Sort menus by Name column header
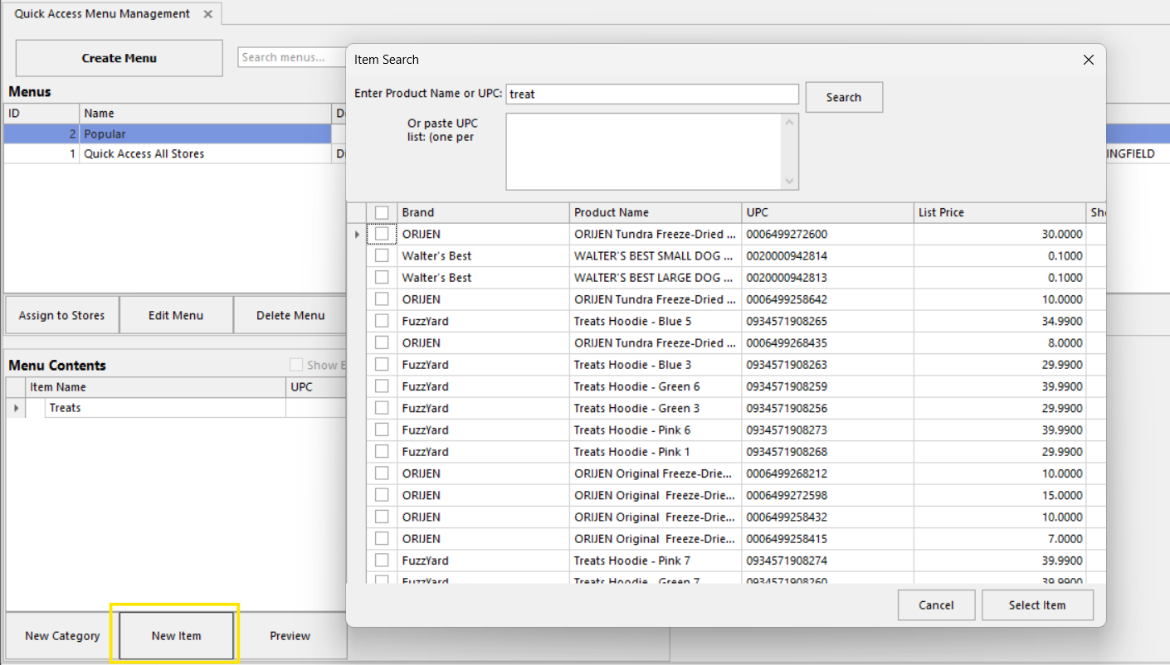The width and height of the screenshot is (1170, 665). click(205, 114)
